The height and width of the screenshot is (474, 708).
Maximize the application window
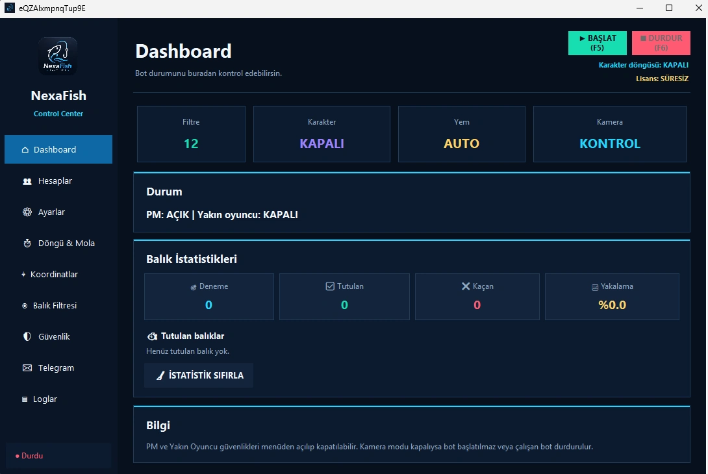coord(669,8)
